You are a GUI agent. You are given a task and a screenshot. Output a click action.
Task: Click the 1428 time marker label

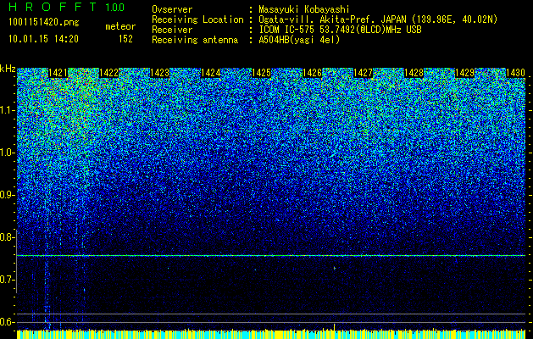pos(414,73)
